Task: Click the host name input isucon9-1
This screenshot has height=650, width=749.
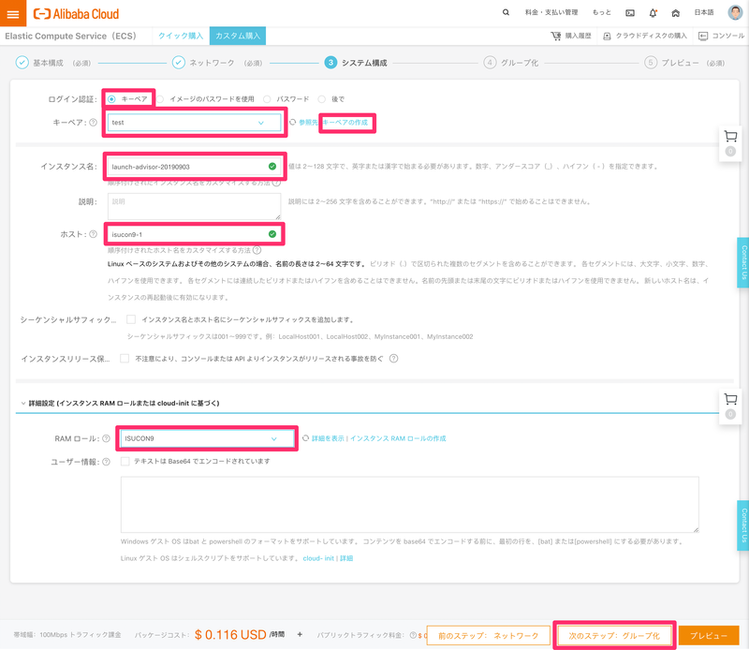Action: [194, 234]
